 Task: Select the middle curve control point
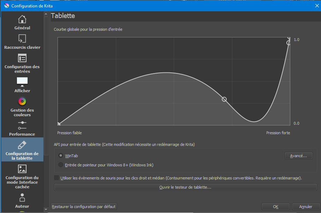pos(224,99)
